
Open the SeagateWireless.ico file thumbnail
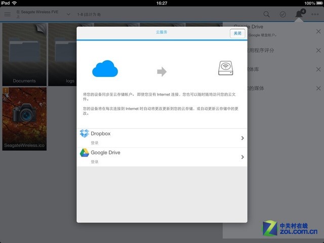pyautogui.click(x=24, y=118)
